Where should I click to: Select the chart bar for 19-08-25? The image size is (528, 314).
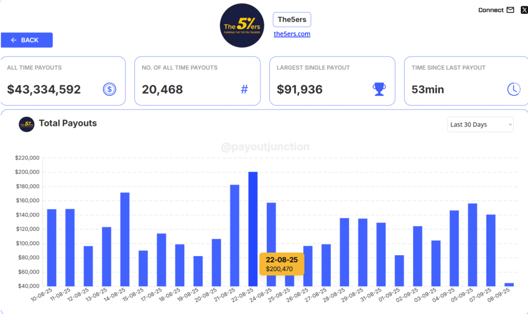198,271
